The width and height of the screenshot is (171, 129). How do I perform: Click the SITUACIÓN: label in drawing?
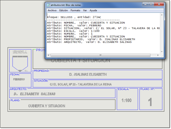[41, 81]
